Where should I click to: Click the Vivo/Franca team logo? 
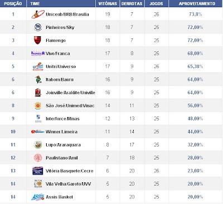pyautogui.click(x=38, y=54)
